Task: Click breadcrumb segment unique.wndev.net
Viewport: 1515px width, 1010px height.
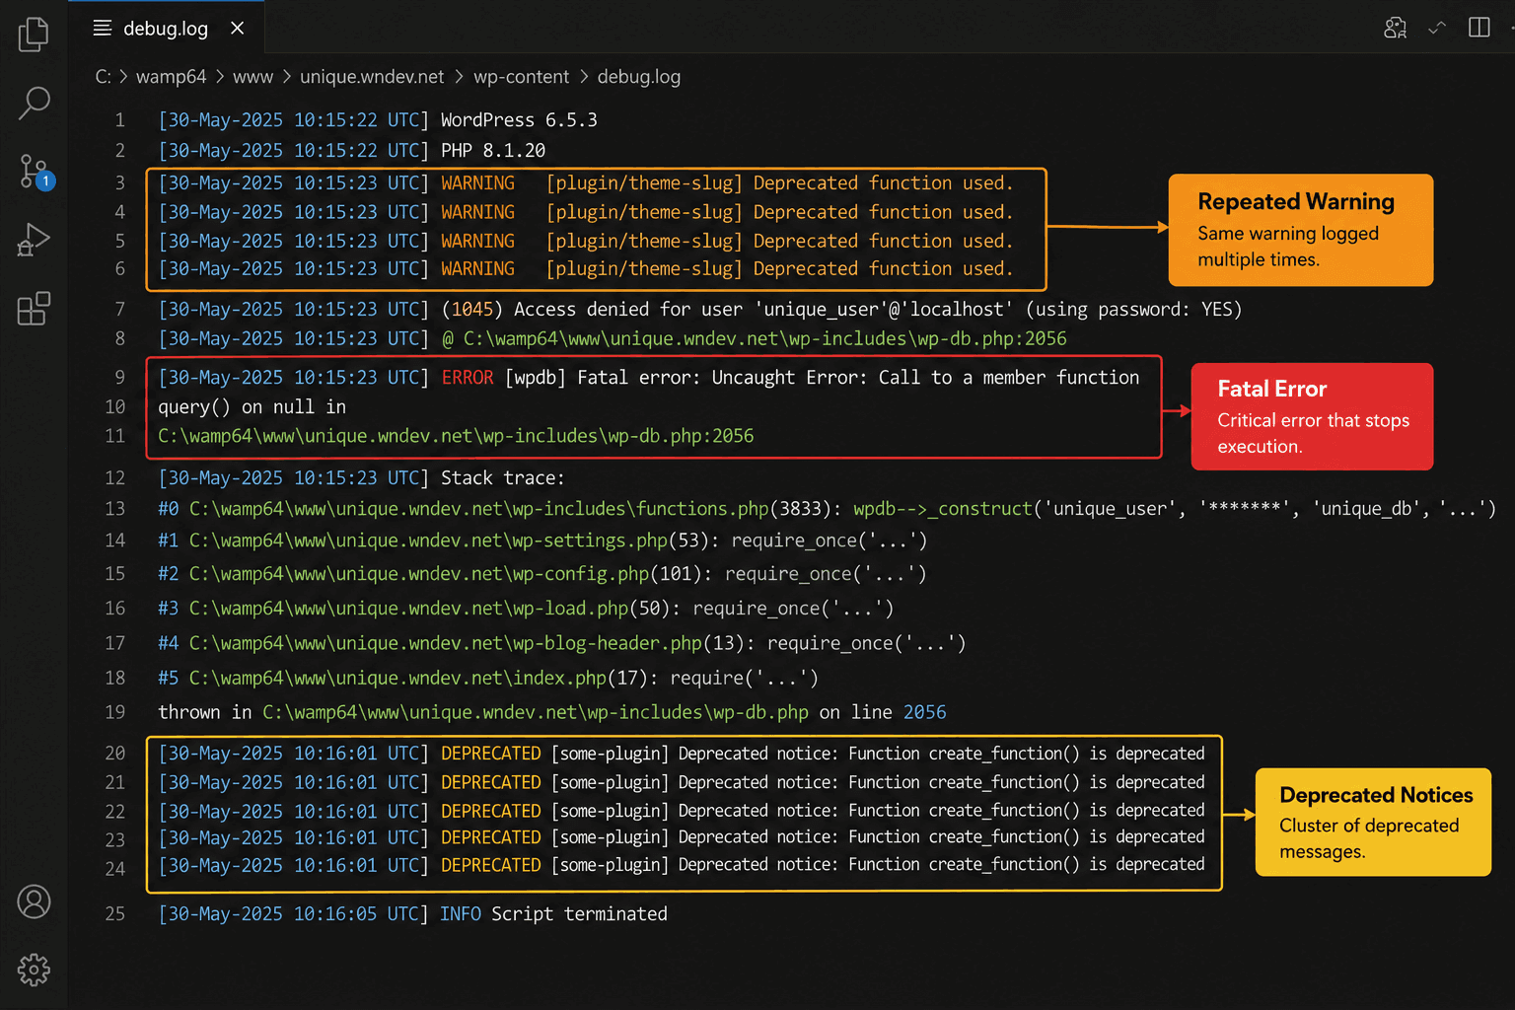Action: [x=372, y=77]
